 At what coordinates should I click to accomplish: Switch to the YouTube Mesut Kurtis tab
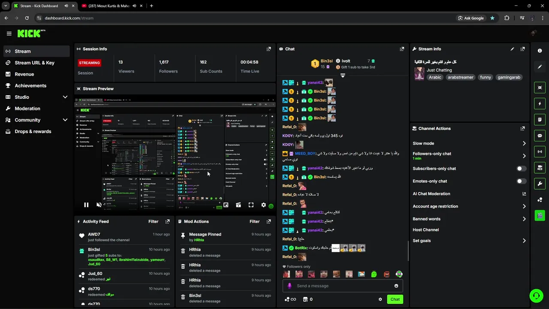point(111,6)
